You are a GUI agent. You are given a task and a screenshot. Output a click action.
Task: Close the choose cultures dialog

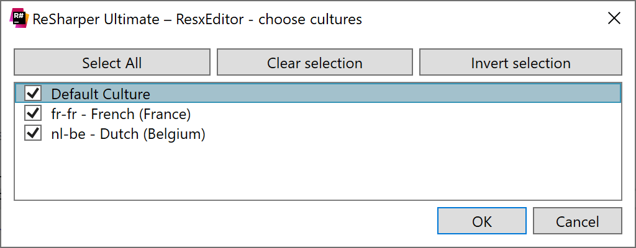pyautogui.click(x=614, y=18)
